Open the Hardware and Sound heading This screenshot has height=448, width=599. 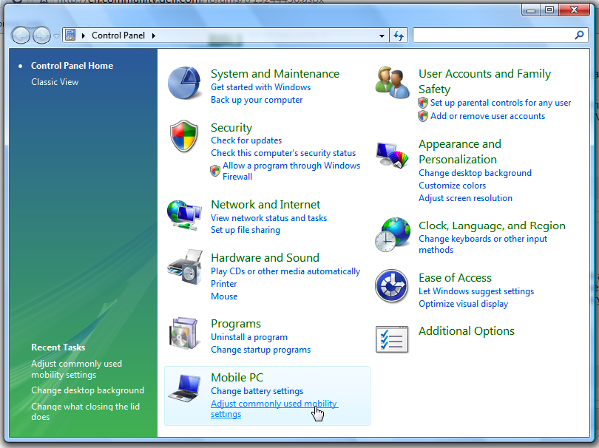pyautogui.click(x=265, y=258)
